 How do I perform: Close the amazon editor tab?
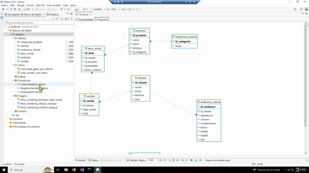click(91, 14)
